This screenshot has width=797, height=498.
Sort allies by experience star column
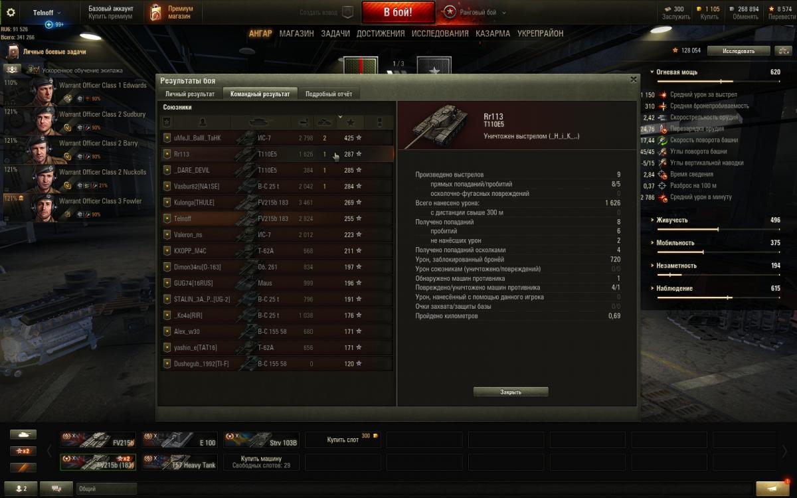[x=350, y=122]
